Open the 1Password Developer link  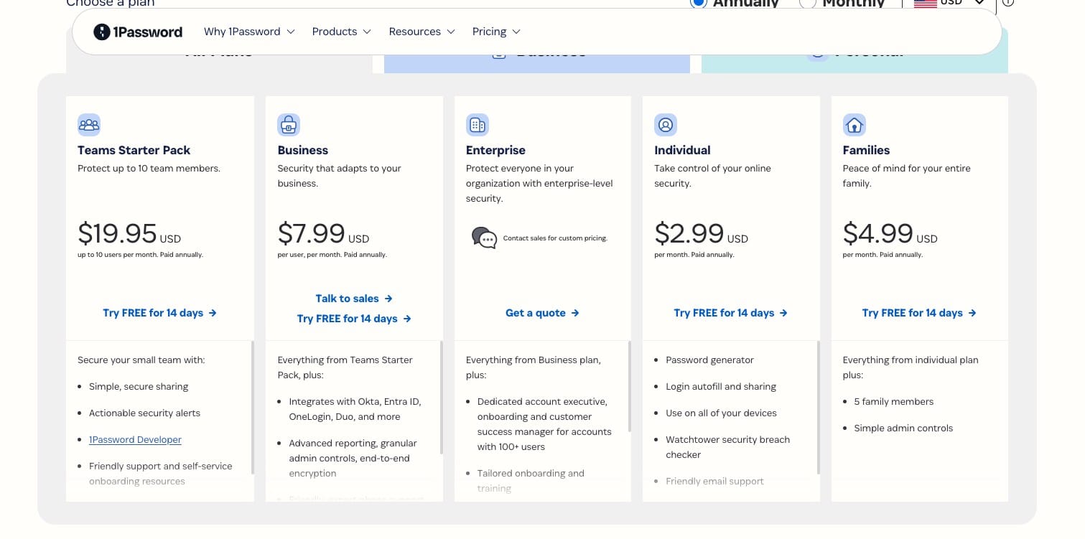pos(135,439)
